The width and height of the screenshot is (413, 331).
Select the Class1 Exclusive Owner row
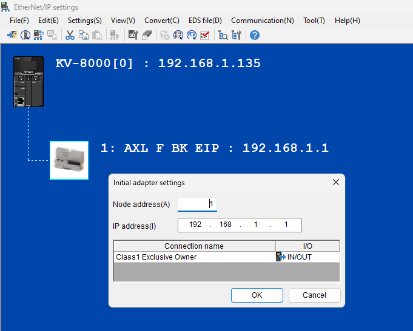pyautogui.click(x=227, y=257)
